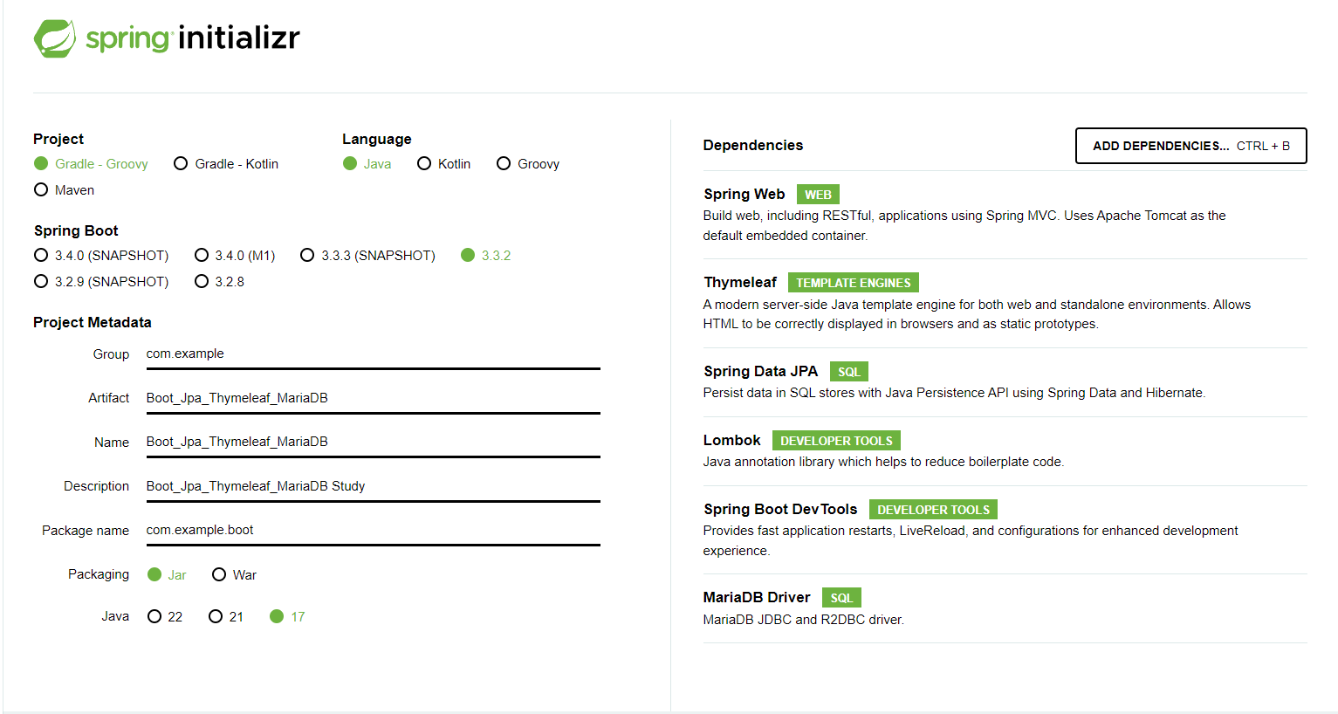The image size is (1338, 714).
Task: Click the TEMPLATE ENGINES tag badge
Action: [x=854, y=283]
